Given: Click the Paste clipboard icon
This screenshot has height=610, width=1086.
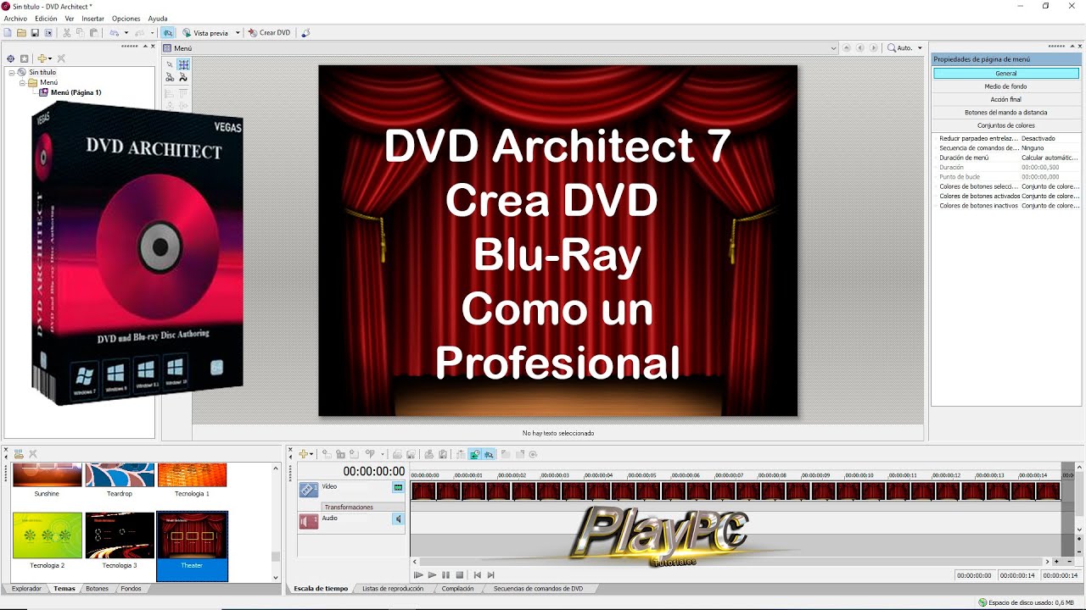Looking at the screenshot, I should point(94,33).
